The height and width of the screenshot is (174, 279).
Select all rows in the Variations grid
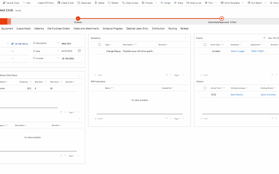click(99, 44)
